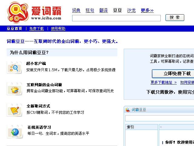Image resolution: width=194 pixels, height=146 pixels.
Task: Click the 词霸豆豆 window title icon
Action: 128,110
